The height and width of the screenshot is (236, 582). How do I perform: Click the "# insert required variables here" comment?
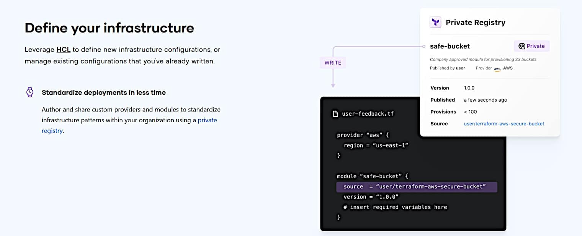395,207
